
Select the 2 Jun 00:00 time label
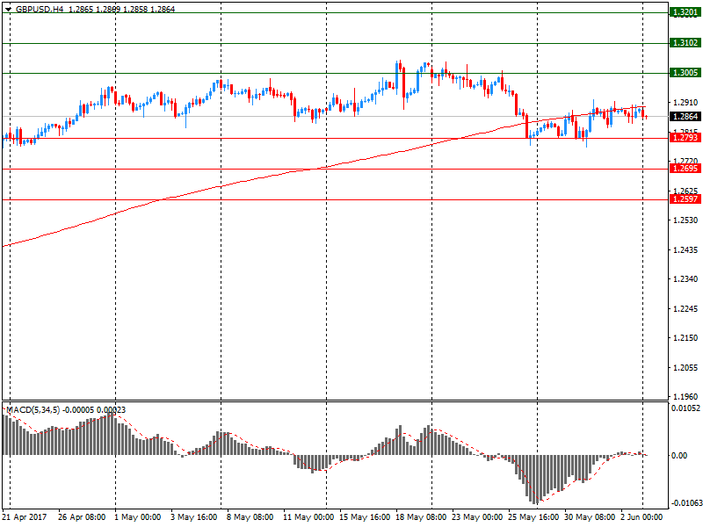point(641,517)
